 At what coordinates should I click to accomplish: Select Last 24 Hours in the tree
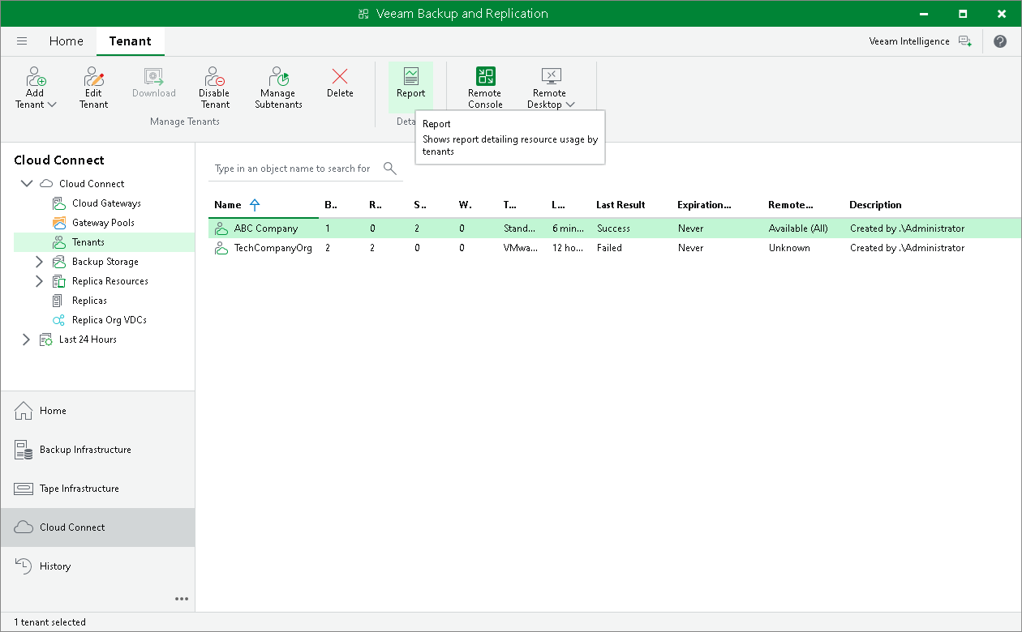(x=88, y=339)
